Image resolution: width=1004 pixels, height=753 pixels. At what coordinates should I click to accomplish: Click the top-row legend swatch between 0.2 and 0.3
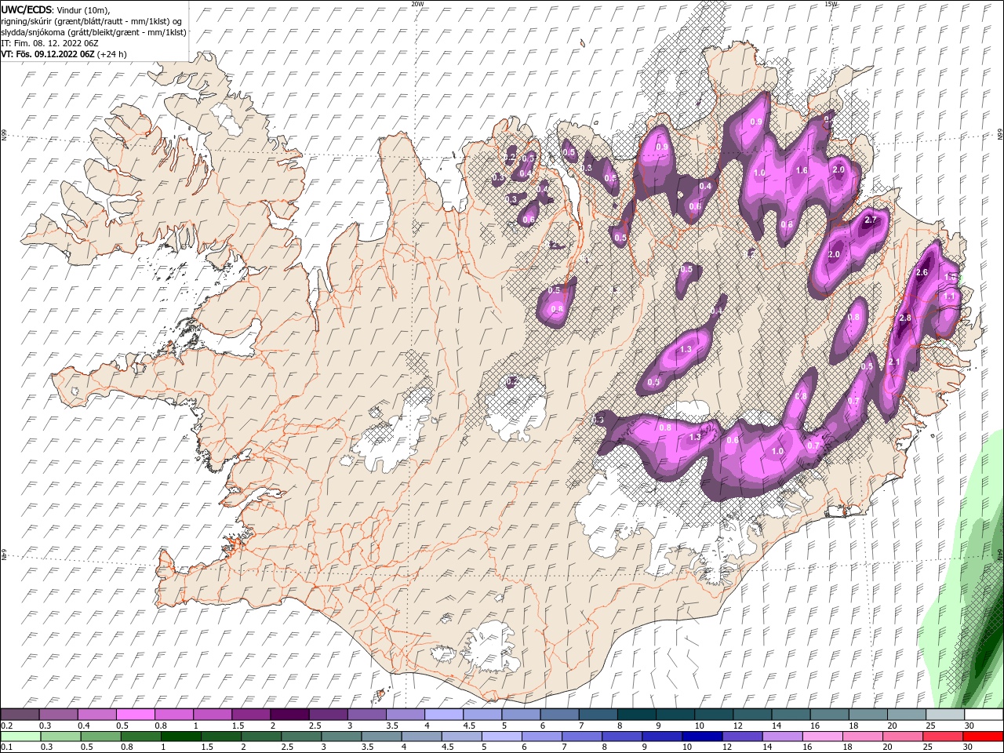point(20,715)
